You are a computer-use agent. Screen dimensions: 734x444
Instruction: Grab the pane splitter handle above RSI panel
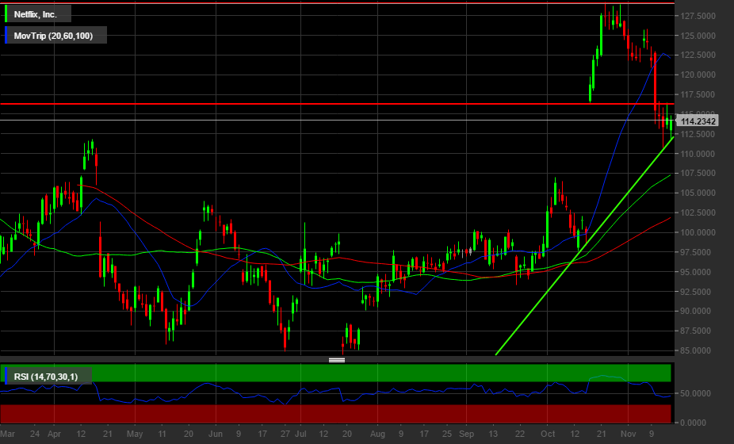[337, 360]
